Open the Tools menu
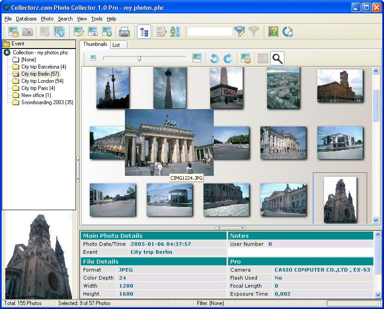 (x=96, y=19)
